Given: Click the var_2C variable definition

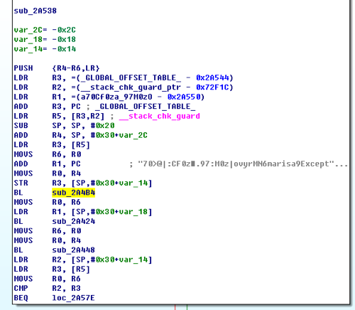Looking at the screenshot, I should (x=45, y=30).
